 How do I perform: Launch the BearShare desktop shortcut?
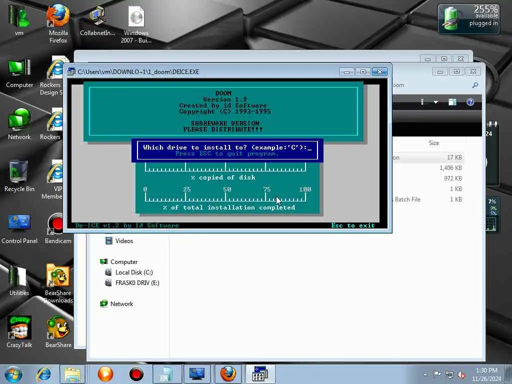tap(58, 332)
